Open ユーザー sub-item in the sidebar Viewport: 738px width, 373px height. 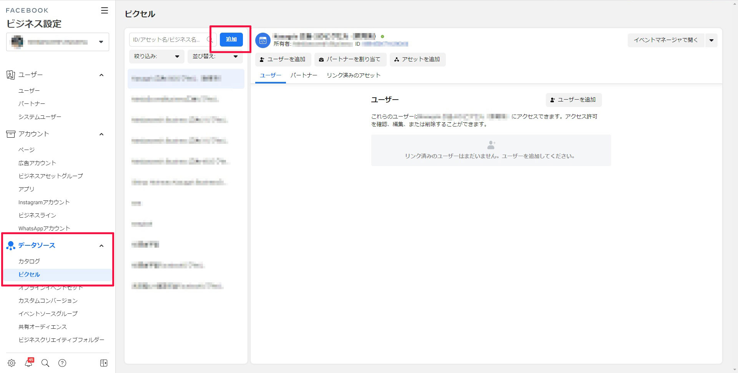29,91
